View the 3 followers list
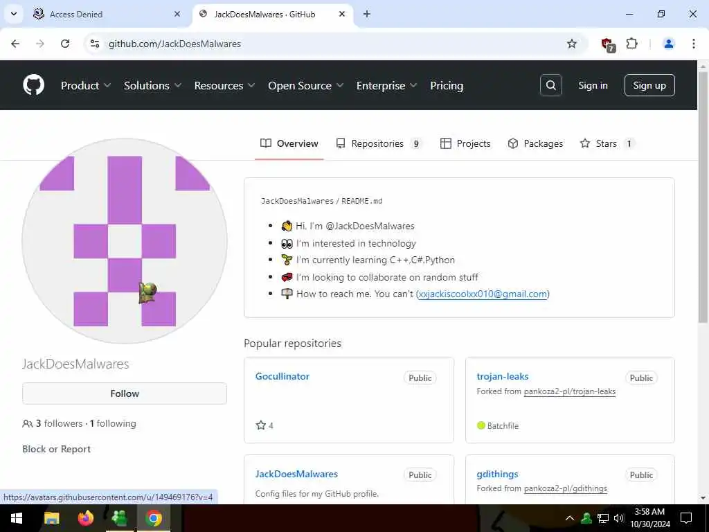Screen dimensions: 709x532 pos(59,423)
